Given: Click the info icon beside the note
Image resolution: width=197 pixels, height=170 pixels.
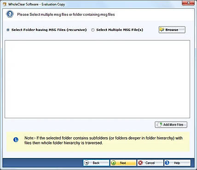Looking at the screenshot, I should pos(16,140).
